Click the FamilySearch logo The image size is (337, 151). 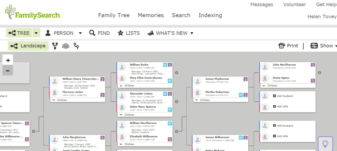(x=32, y=12)
